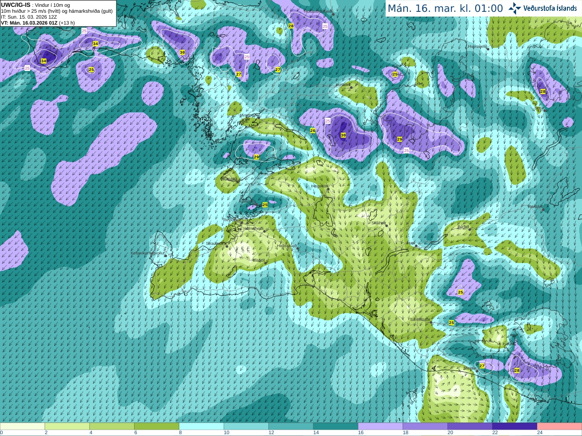The height and width of the screenshot is (436, 582).
Task: Click the Skálholt station label
Action: pyautogui.click(x=379, y=223)
